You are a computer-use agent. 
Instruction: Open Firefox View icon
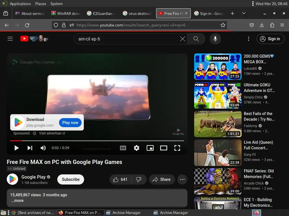click(x=6, y=13)
